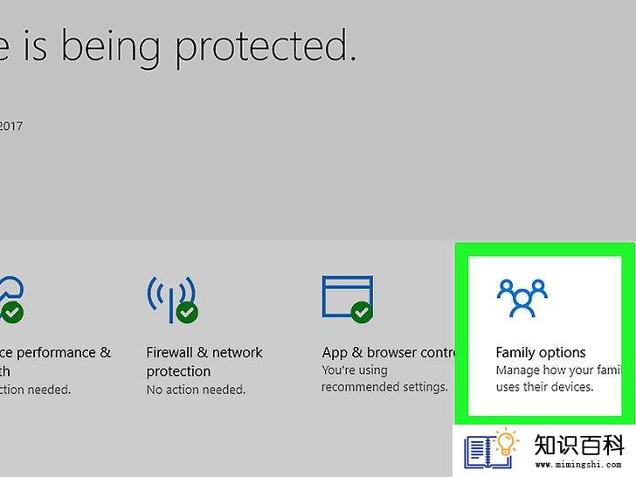Image resolution: width=636 pixels, height=477 pixels.
Task: Click No action needed under Firewall
Action: tap(196, 390)
